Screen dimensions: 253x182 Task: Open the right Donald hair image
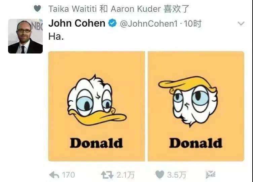[196, 106]
